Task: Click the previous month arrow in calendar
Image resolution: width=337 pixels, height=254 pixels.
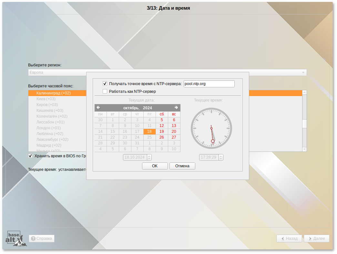Action: [x=98, y=108]
